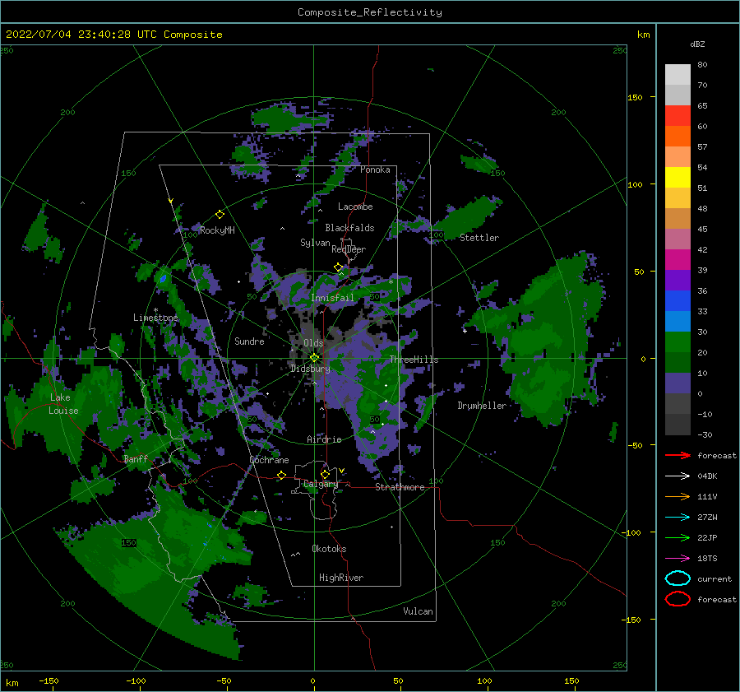Select the magenta 42–39 dBZ swatch
The width and height of the screenshot is (740, 692).
click(678, 260)
